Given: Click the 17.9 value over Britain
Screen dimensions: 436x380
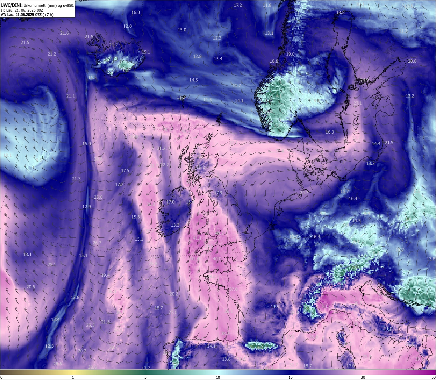Looking at the screenshot, I should coord(218,193).
